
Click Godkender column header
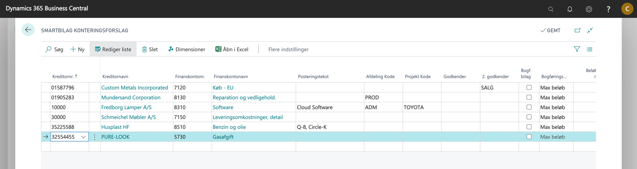coord(455,76)
